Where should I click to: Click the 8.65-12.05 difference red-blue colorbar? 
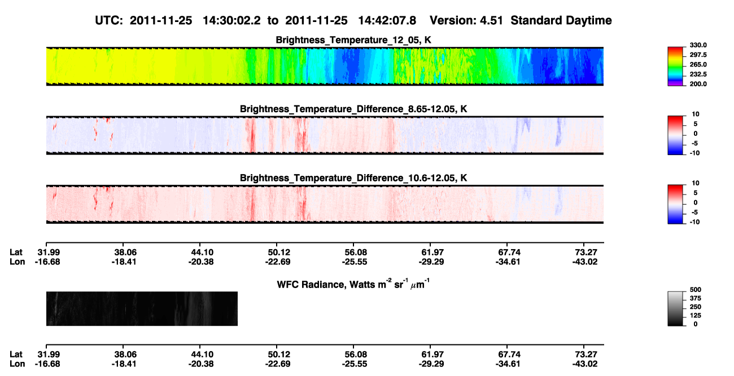pos(676,135)
